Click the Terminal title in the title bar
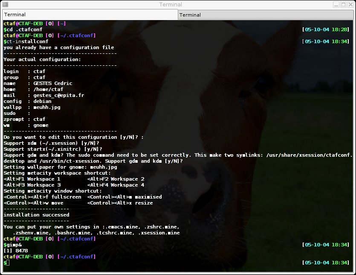356x275 pixels. pyautogui.click(x=171, y=5)
